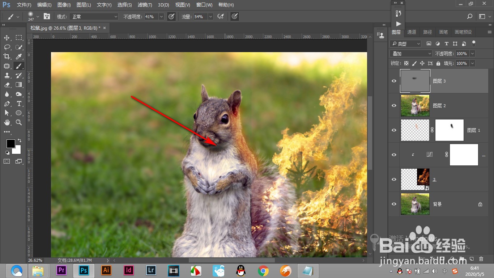Select the Crop tool
494x278 pixels.
click(7, 56)
